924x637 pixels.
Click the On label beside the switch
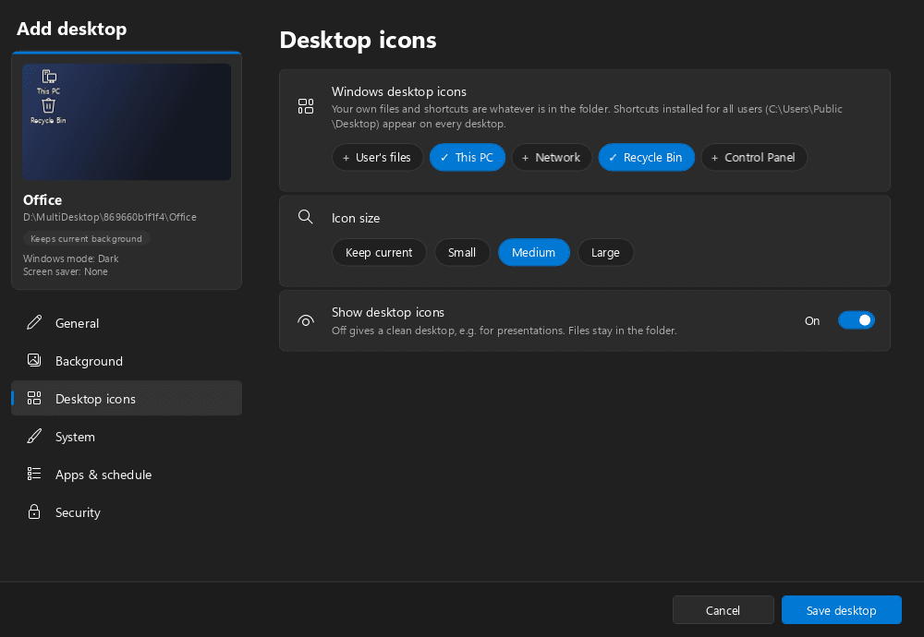pyautogui.click(x=812, y=321)
